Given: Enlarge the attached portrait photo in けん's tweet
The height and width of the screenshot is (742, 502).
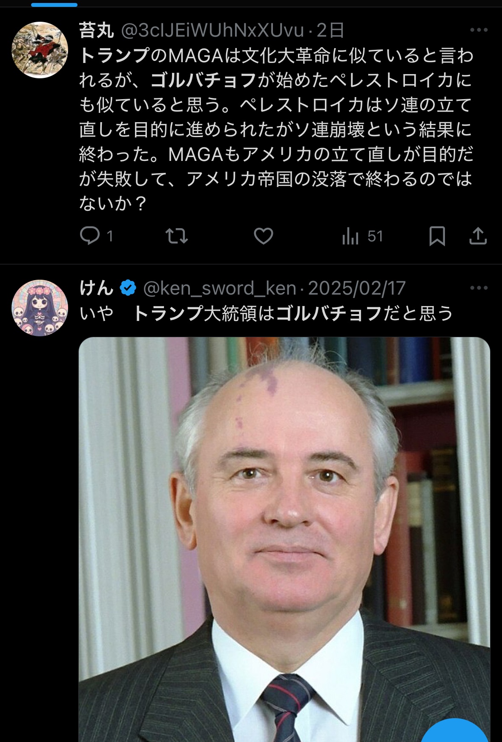Looking at the screenshot, I should pyautogui.click(x=284, y=539).
